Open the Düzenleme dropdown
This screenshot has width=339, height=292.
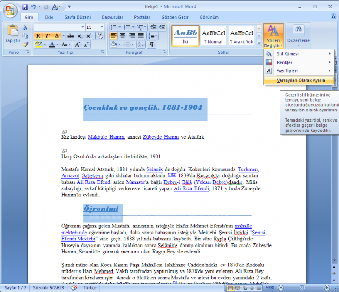pos(298,35)
